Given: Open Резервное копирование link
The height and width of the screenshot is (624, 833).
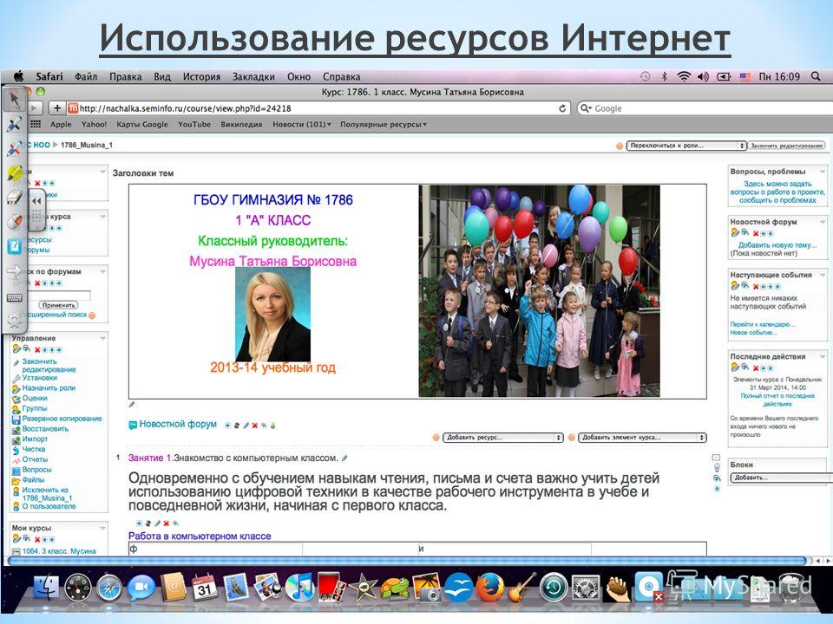Looking at the screenshot, I should coord(62,418).
